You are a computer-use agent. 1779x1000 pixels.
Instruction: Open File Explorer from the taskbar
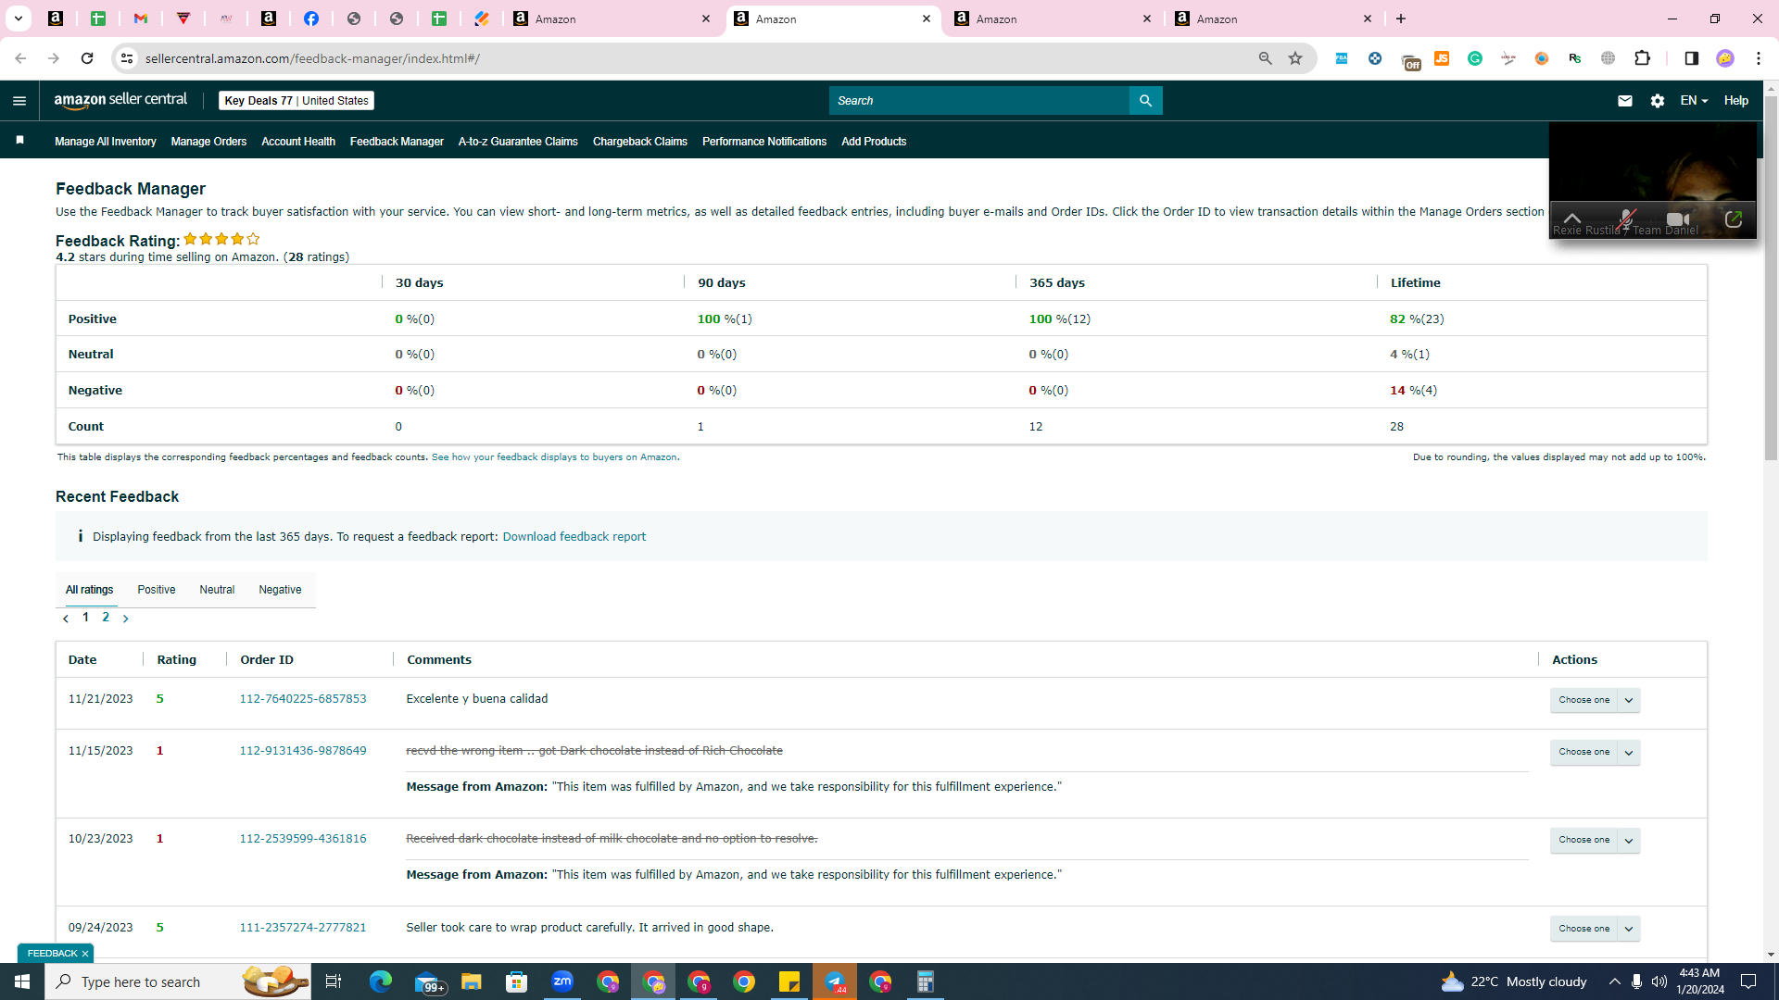pyautogui.click(x=472, y=981)
